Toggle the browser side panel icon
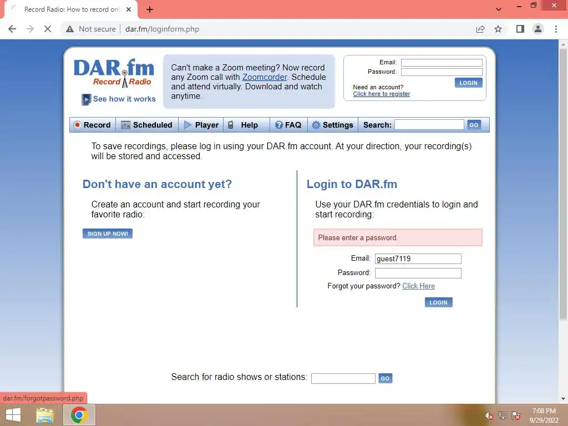This screenshot has height=426, width=568. click(x=520, y=29)
